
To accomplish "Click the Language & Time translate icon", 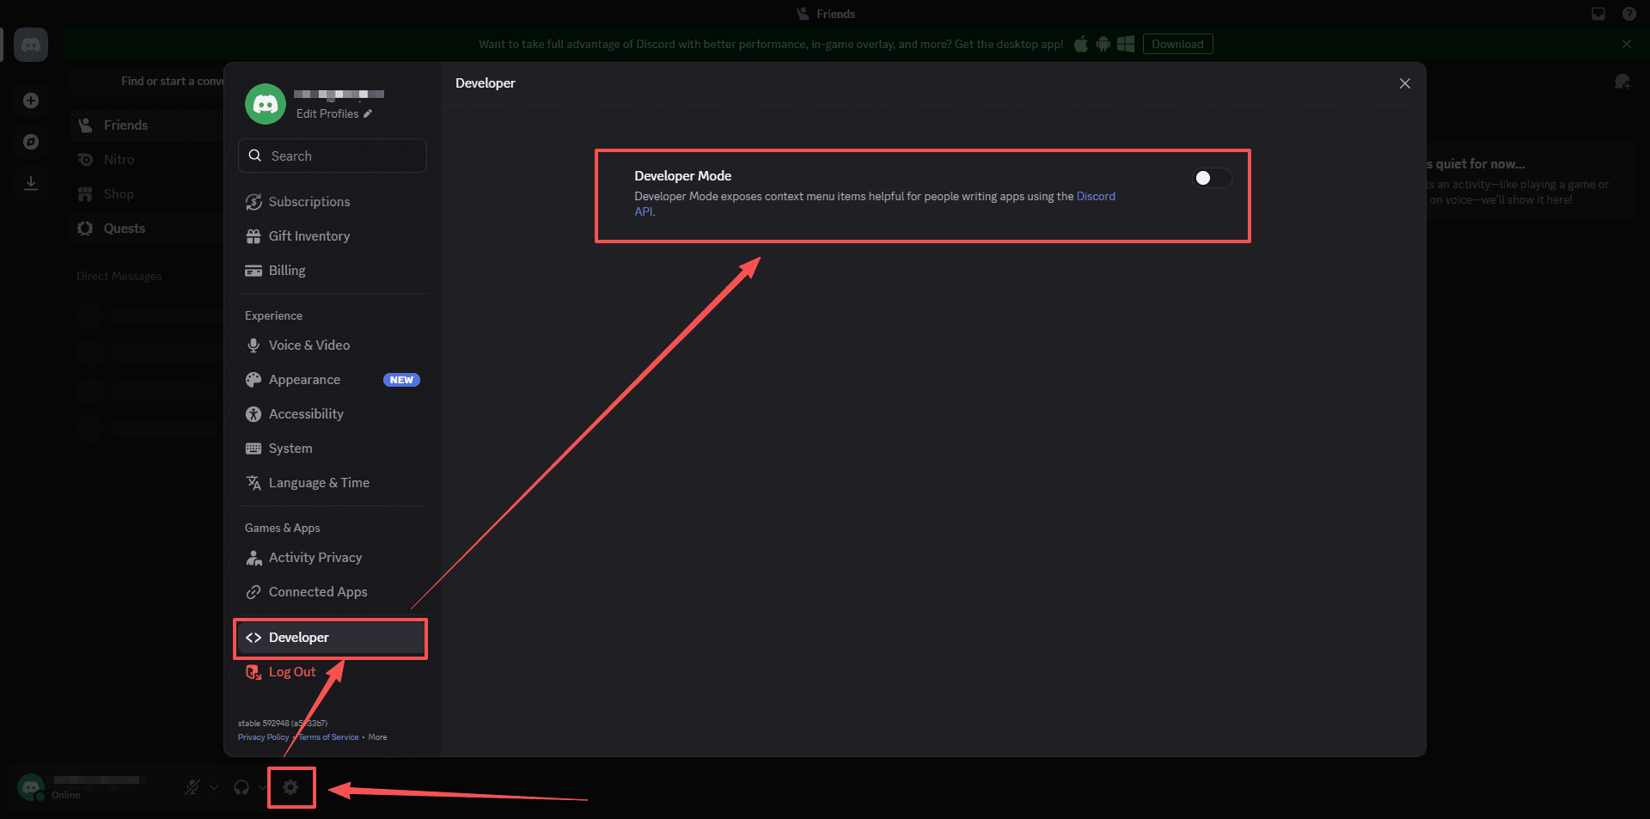I will pos(254,483).
